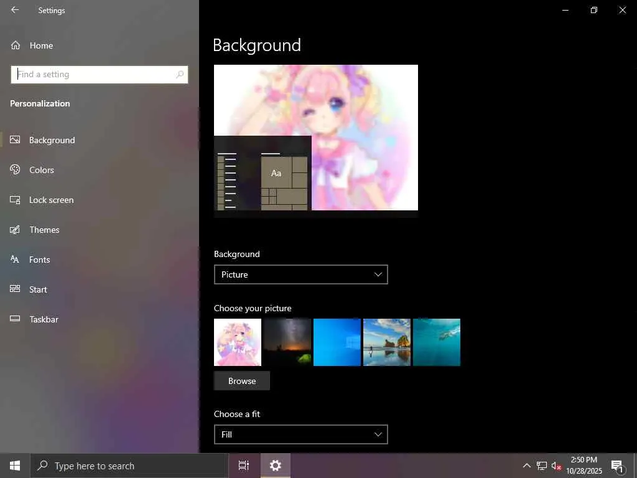This screenshot has height=478, width=637.
Task: Choose the blue Windows logo picture thumbnail
Action: pyautogui.click(x=337, y=342)
